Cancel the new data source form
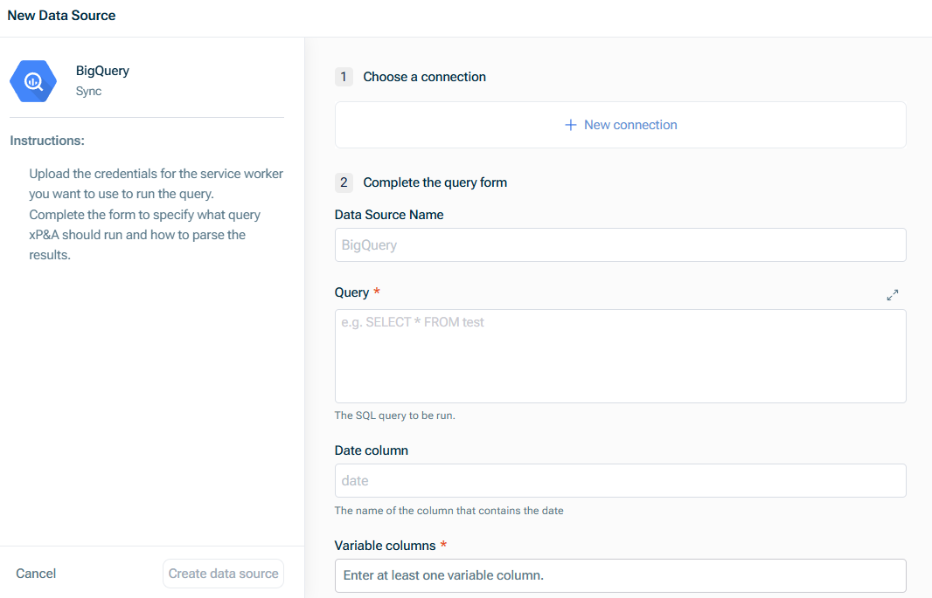This screenshot has height=598, width=932. coord(35,574)
